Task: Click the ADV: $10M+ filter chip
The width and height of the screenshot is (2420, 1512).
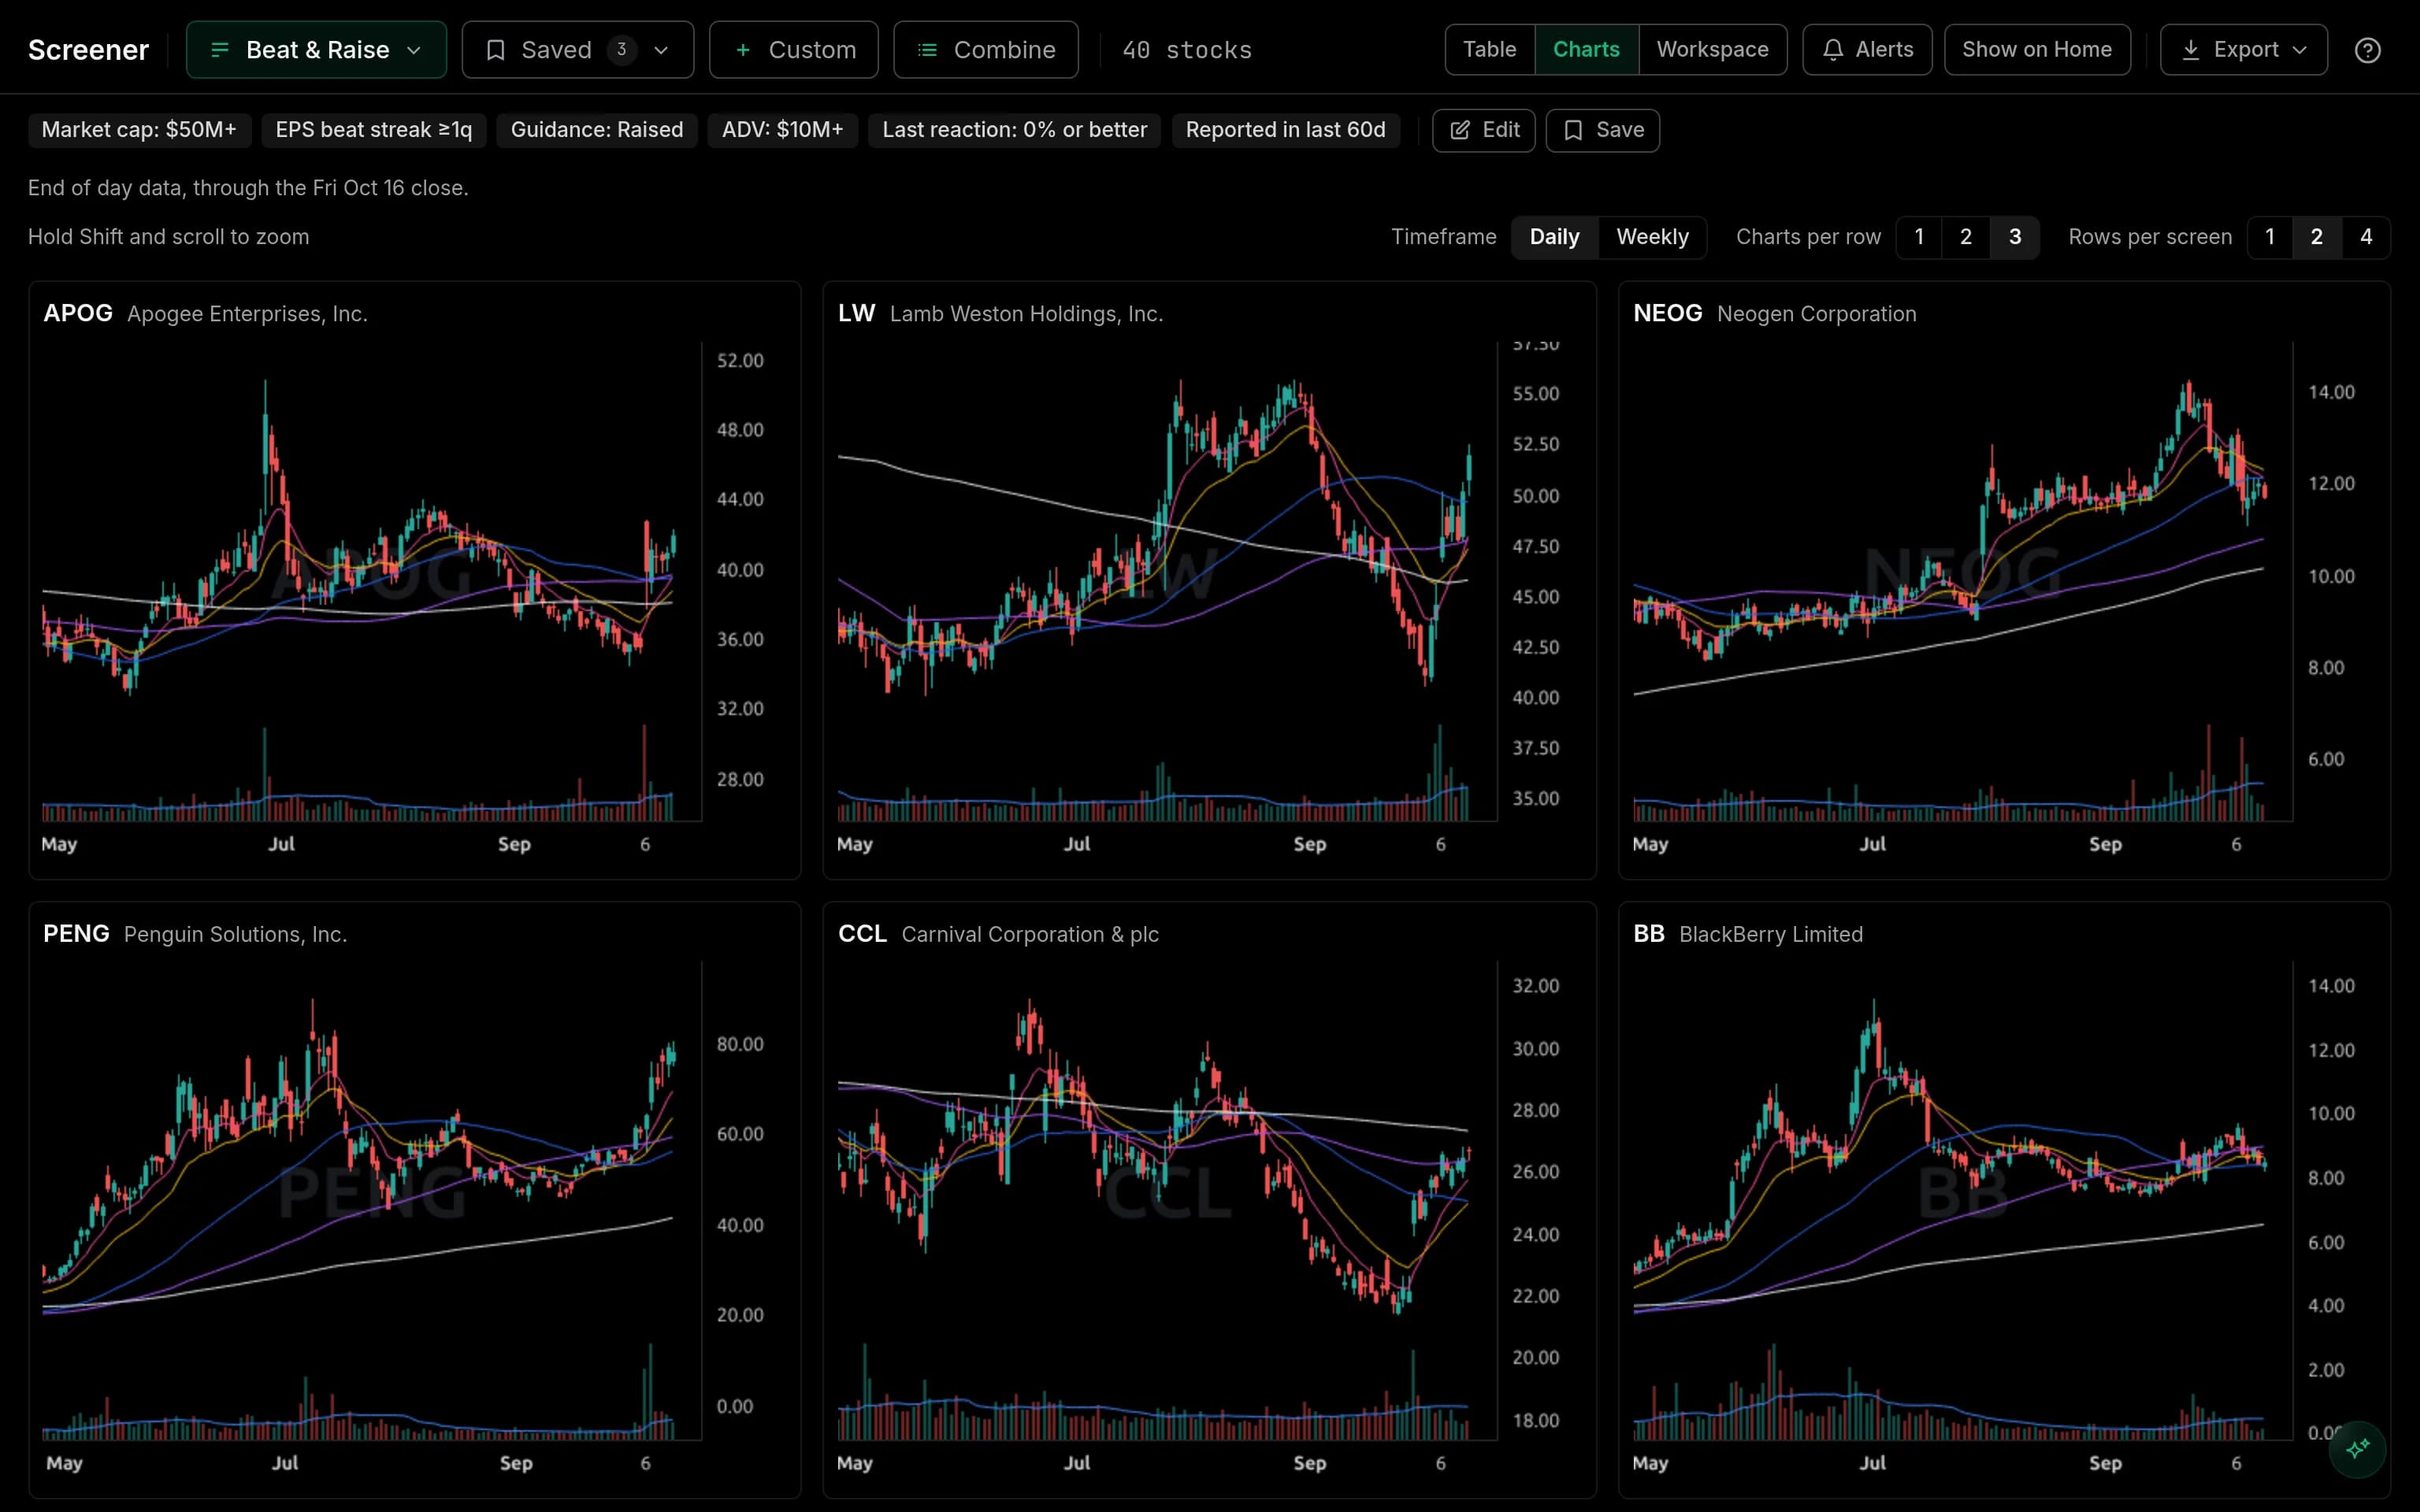Action: (783, 130)
